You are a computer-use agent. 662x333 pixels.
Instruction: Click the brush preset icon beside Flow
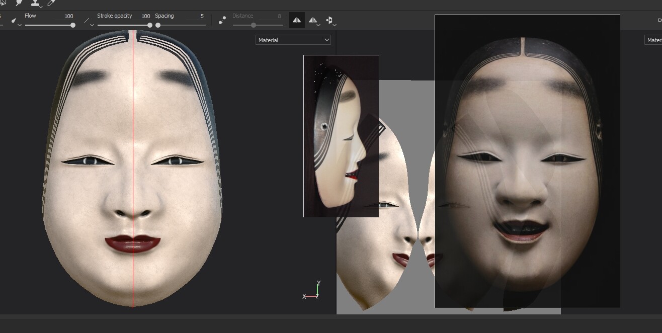click(14, 21)
